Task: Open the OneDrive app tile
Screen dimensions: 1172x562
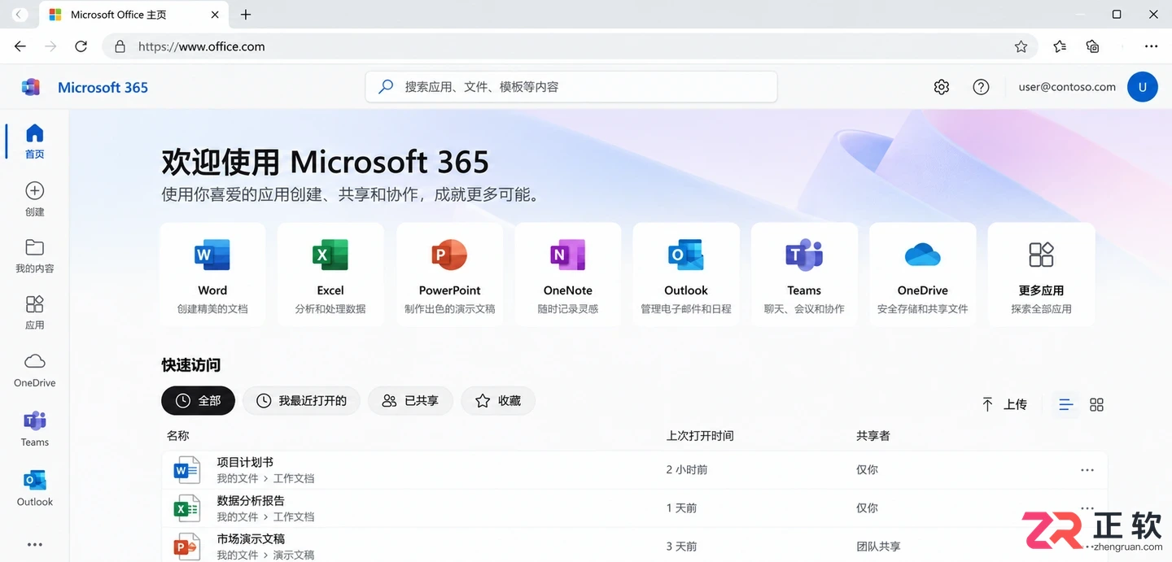Action: [x=923, y=274]
